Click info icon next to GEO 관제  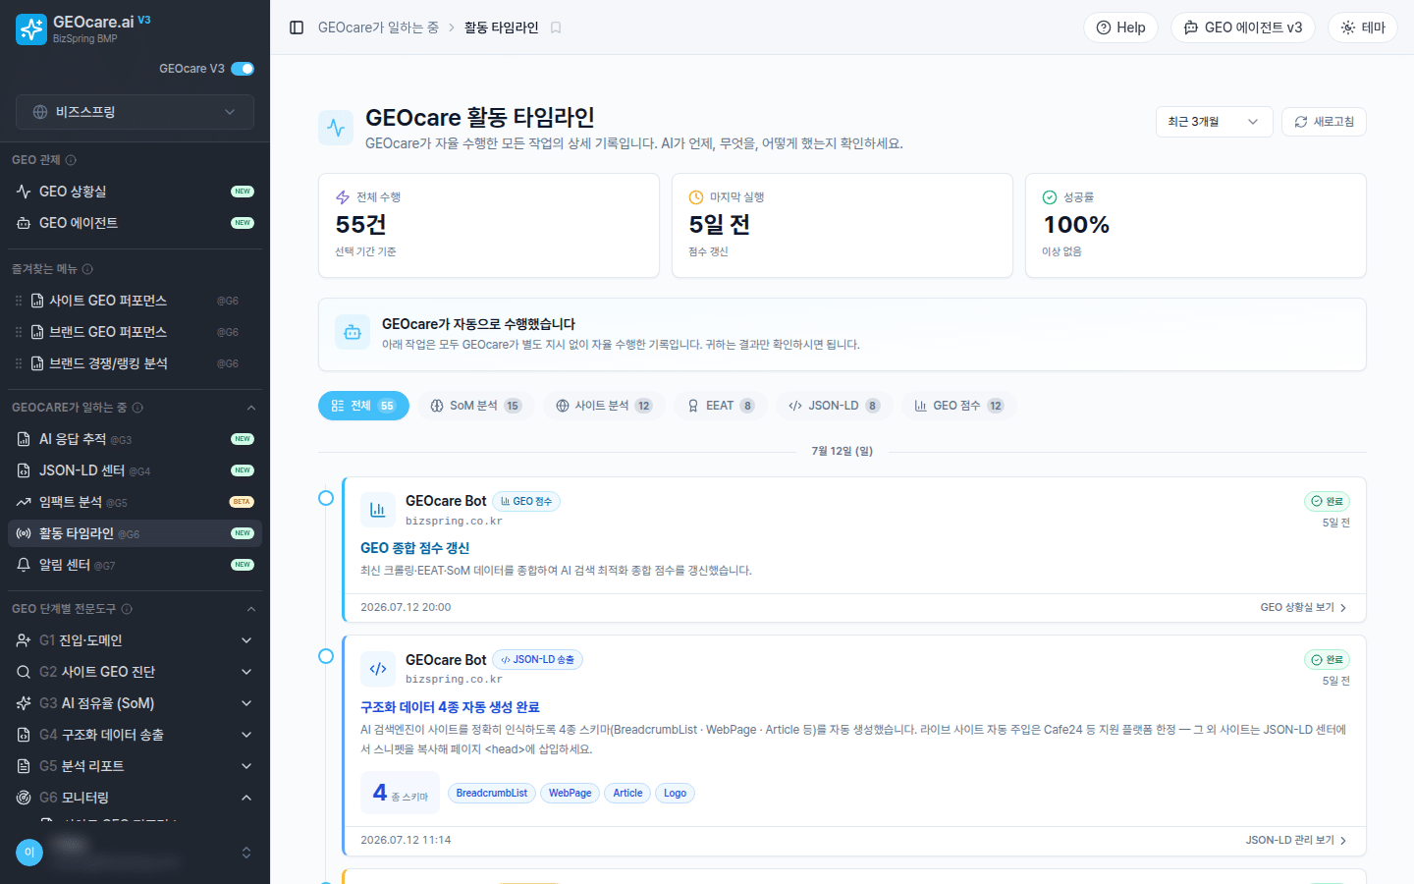[x=71, y=160]
